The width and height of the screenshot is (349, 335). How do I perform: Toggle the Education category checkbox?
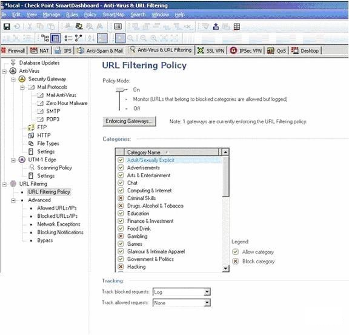tap(121, 214)
